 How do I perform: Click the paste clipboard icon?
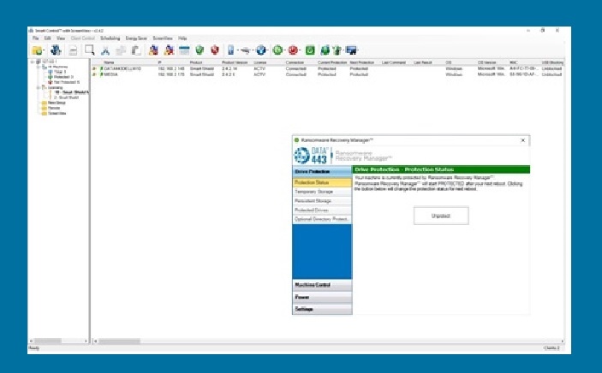tap(136, 50)
